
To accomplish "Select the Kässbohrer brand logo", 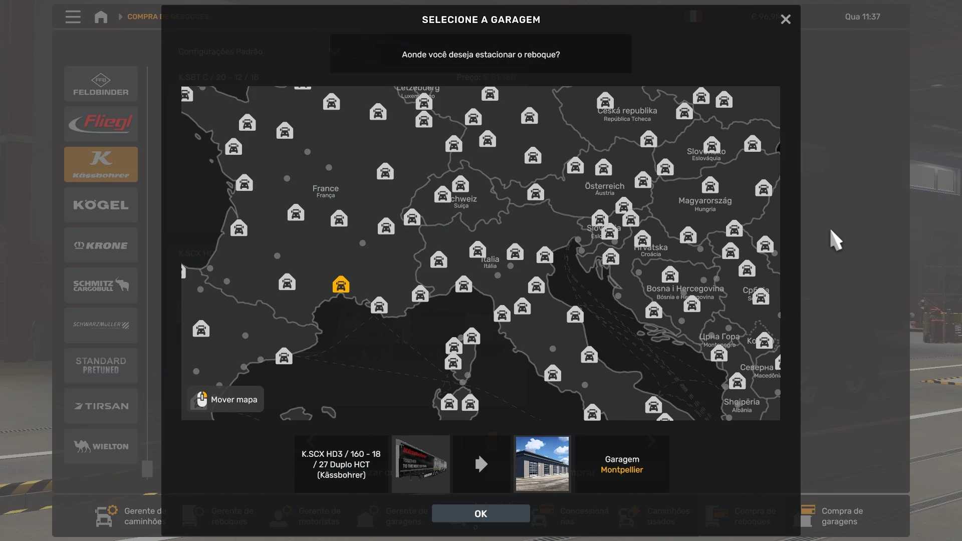I will [101, 164].
